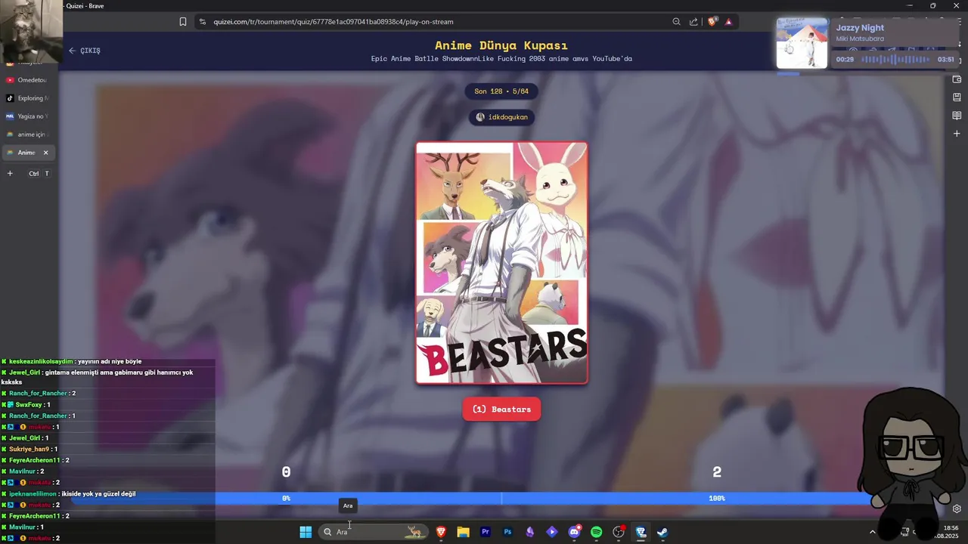The height and width of the screenshot is (544, 968).
Task: Open Discord from taskbar
Action: click(574, 532)
